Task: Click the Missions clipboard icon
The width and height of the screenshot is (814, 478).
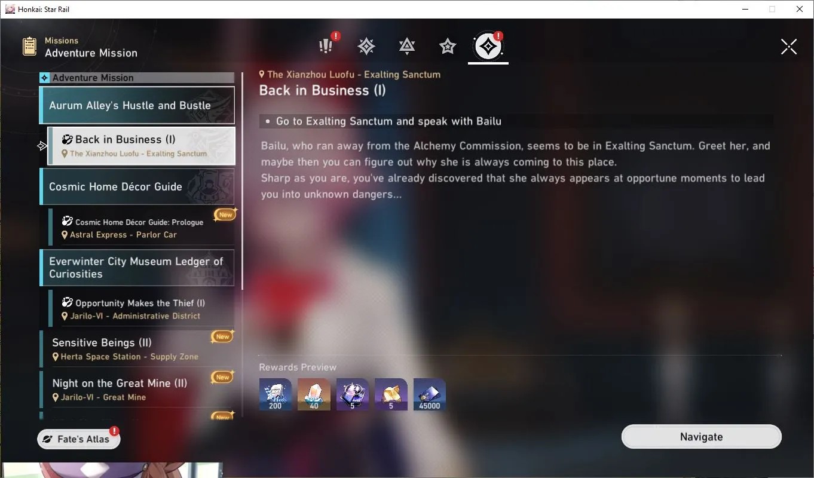Action: 29,47
